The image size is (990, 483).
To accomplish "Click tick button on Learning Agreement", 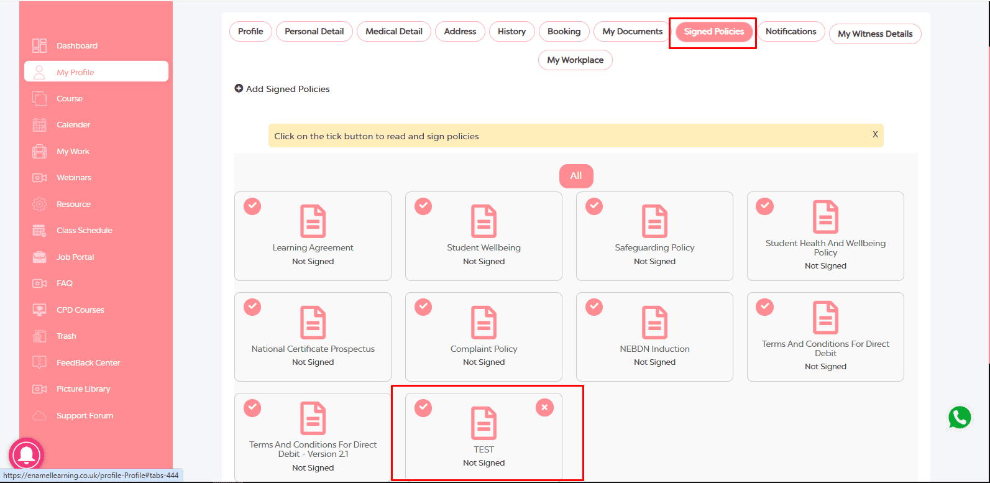I will (252, 206).
